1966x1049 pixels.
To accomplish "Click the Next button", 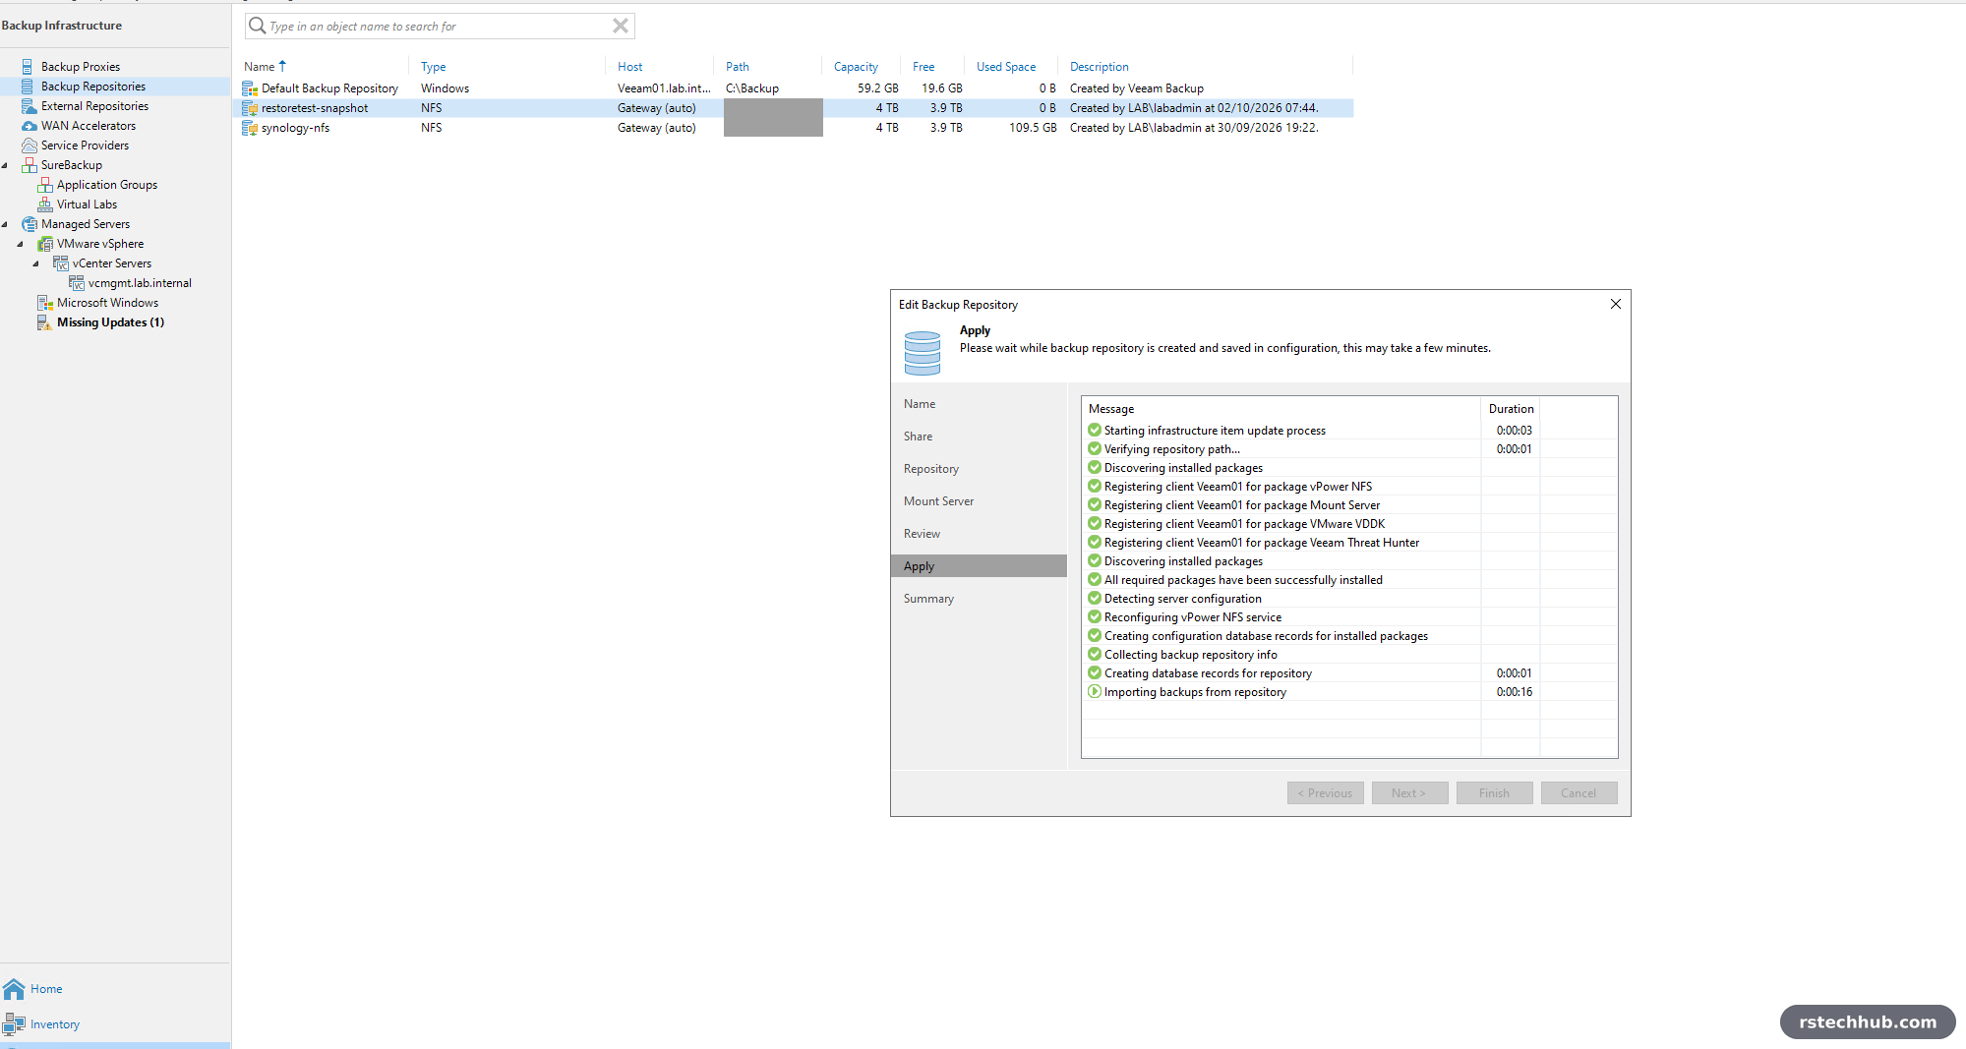I will point(1410,793).
